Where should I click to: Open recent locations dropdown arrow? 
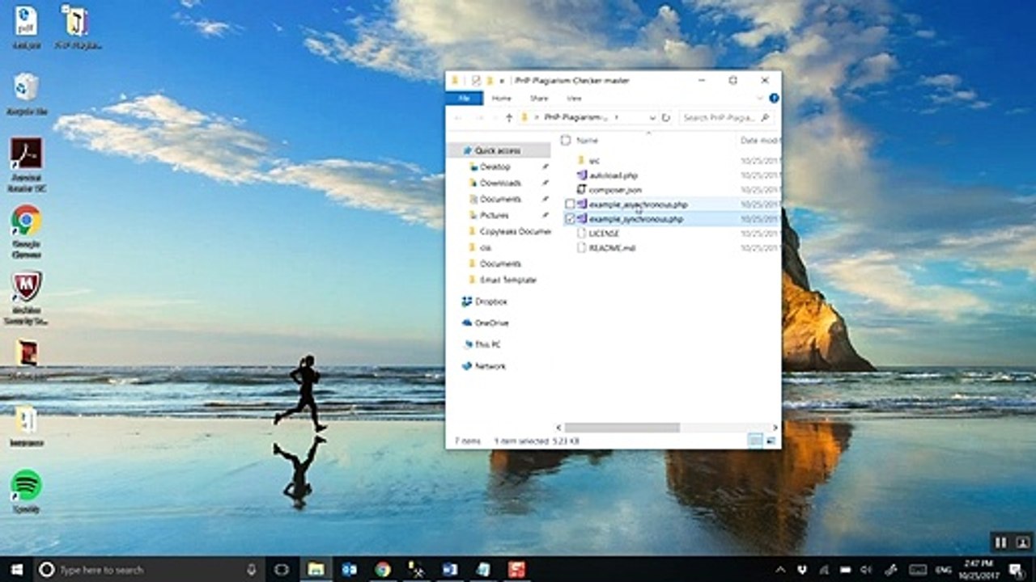pos(494,118)
